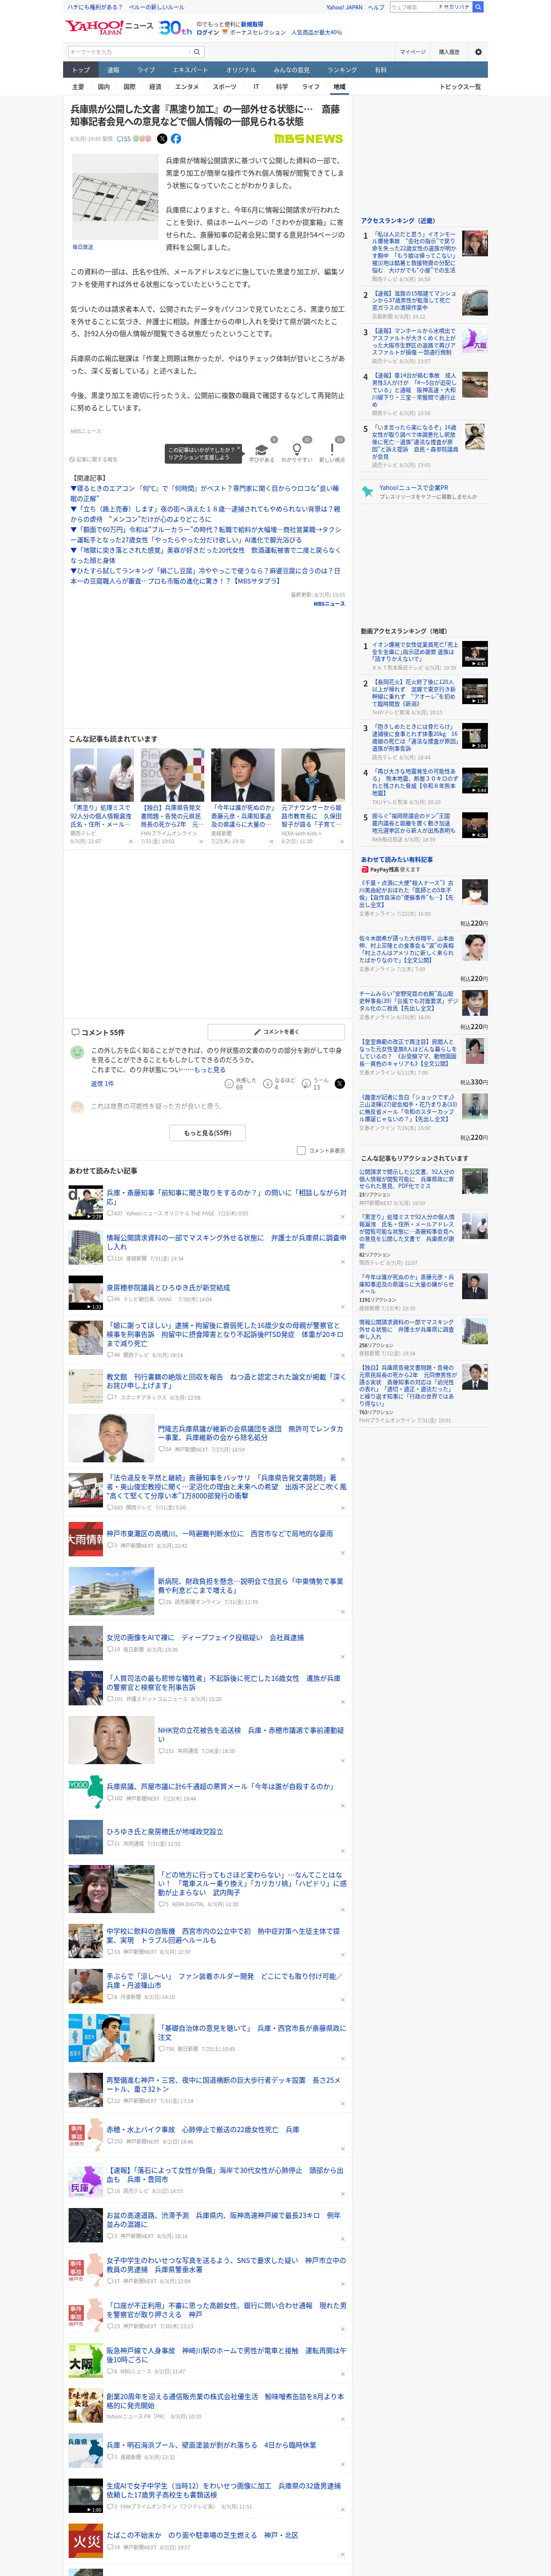Open the 女児の画像をAIで裸に article
The width and height of the screenshot is (551, 2576).
click(x=205, y=1638)
